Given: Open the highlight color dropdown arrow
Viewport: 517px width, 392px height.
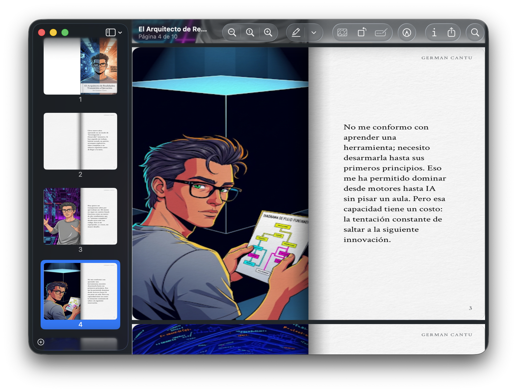Looking at the screenshot, I should coord(314,32).
